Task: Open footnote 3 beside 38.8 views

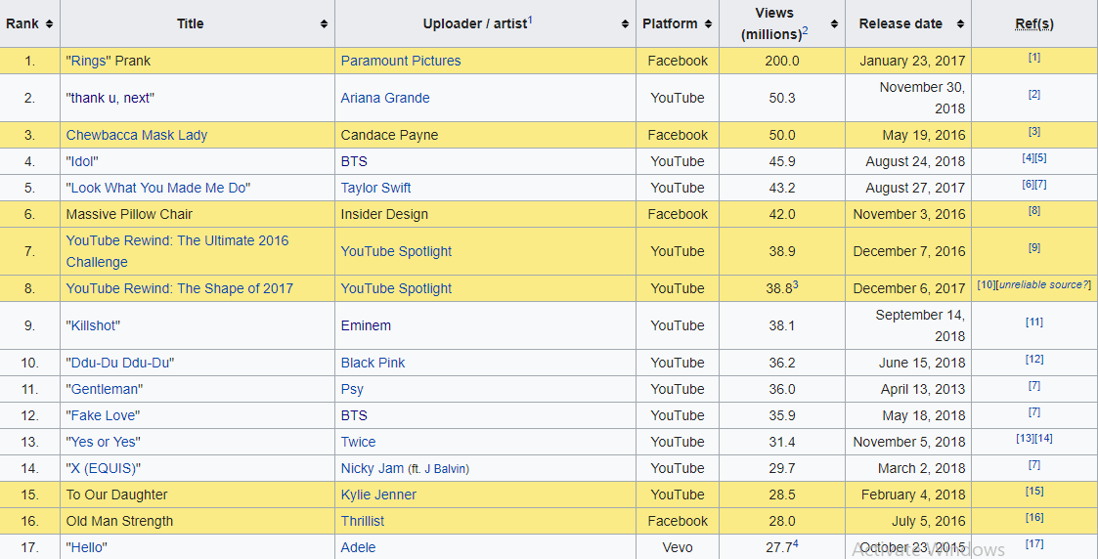Action: [796, 284]
